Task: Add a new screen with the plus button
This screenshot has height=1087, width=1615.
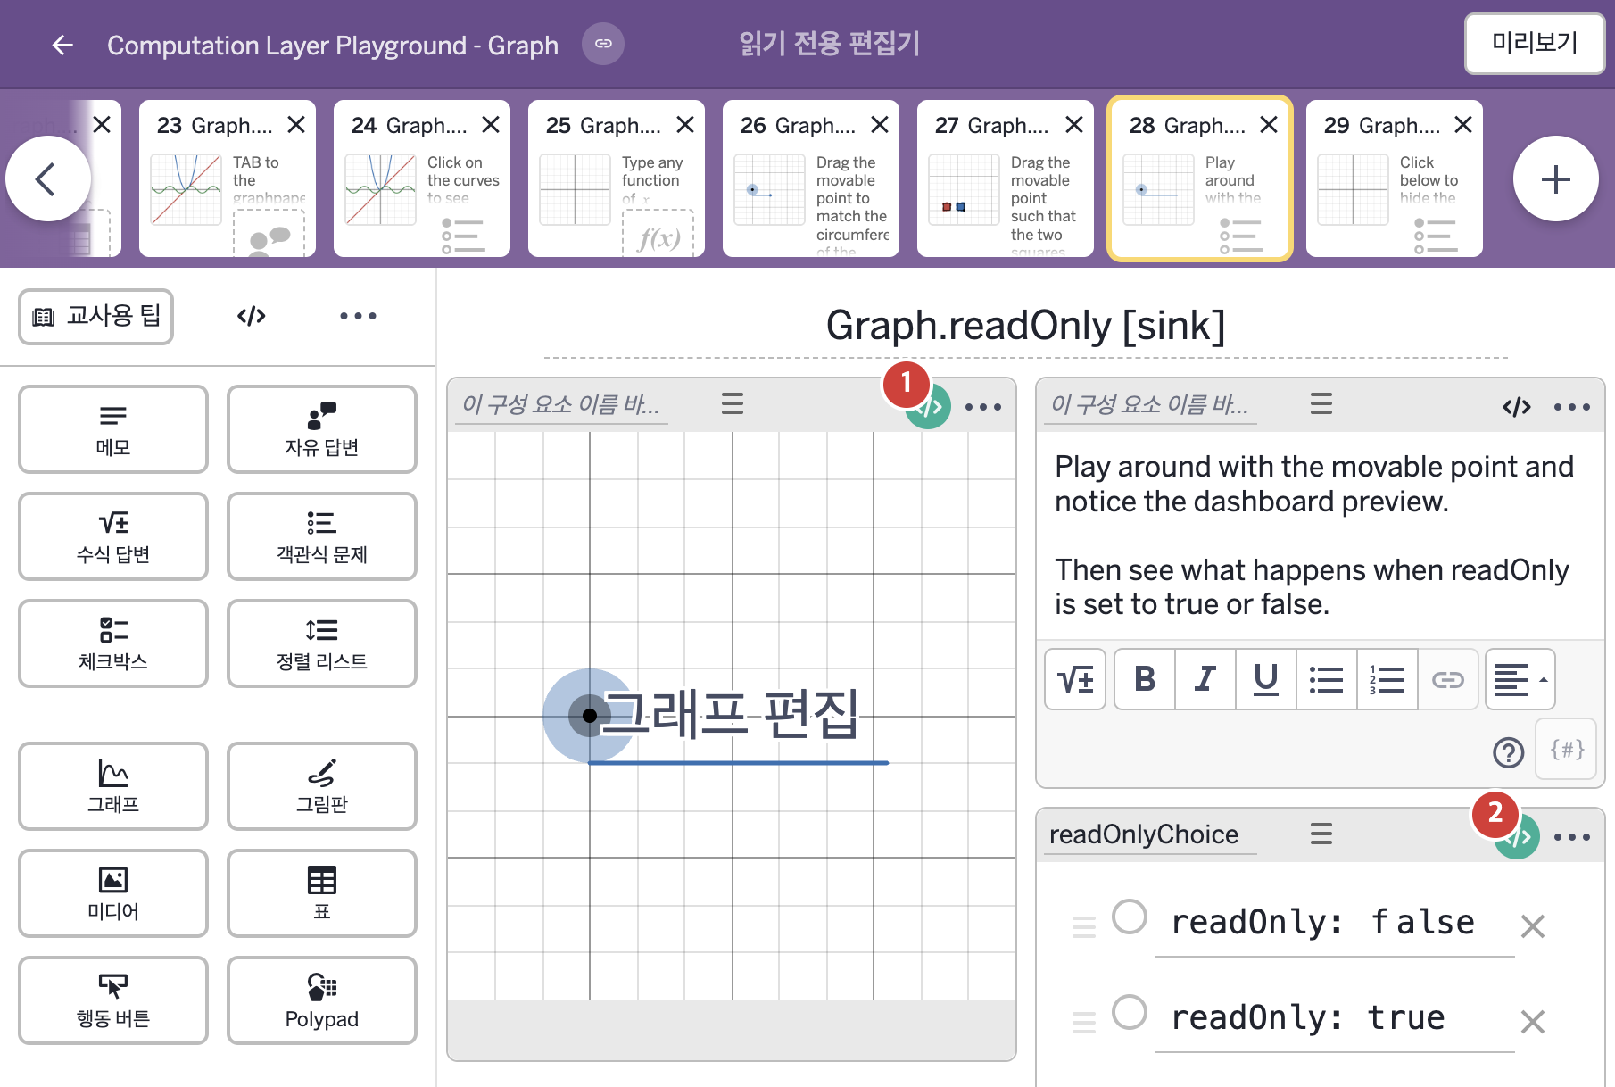Action: coord(1555,179)
